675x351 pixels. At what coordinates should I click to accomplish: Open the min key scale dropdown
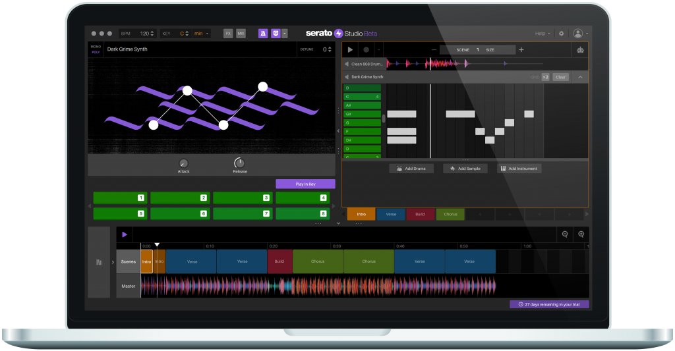click(x=201, y=33)
